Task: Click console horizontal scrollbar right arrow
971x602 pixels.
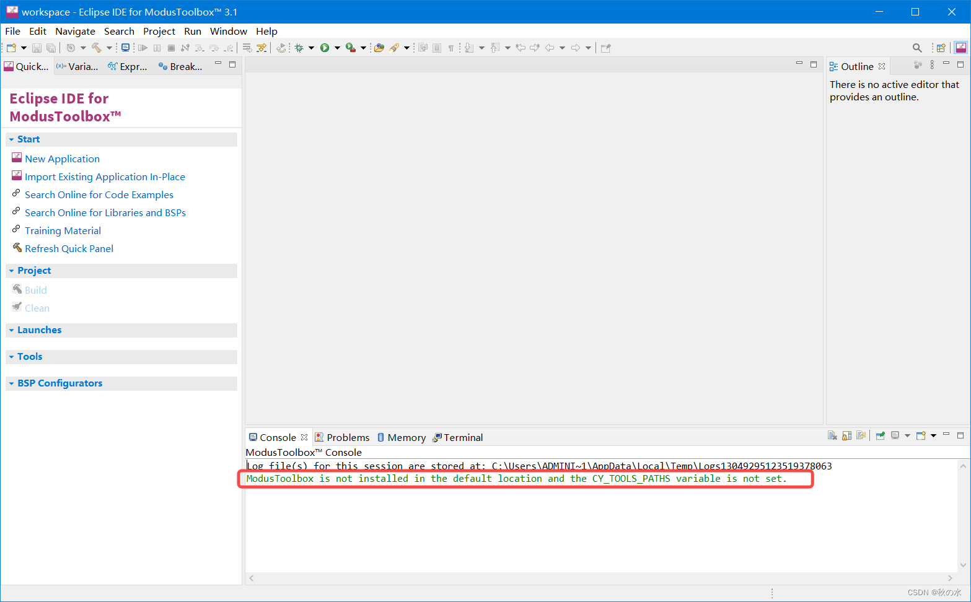Action: [x=950, y=578]
